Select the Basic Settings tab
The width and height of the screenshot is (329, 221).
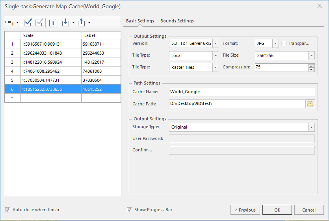[x=140, y=21]
